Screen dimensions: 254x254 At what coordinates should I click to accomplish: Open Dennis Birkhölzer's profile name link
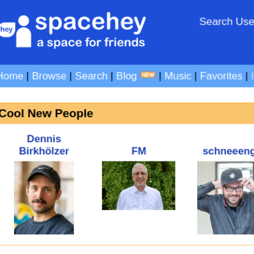[x=44, y=145]
